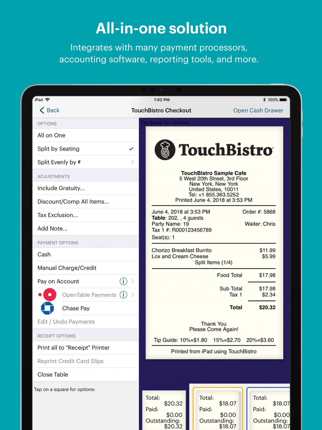The image size is (322, 430).
Task: Open Tax Exclusion adjustment
Action: tap(86, 215)
